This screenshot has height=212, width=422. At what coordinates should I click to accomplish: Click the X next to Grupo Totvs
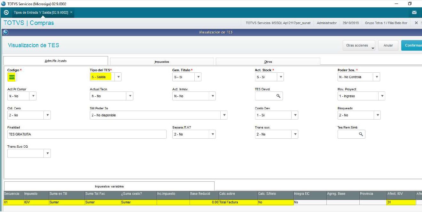click(x=416, y=23)
